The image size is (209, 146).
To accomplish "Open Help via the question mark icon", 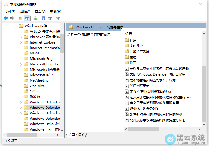I will pos(43,18).
